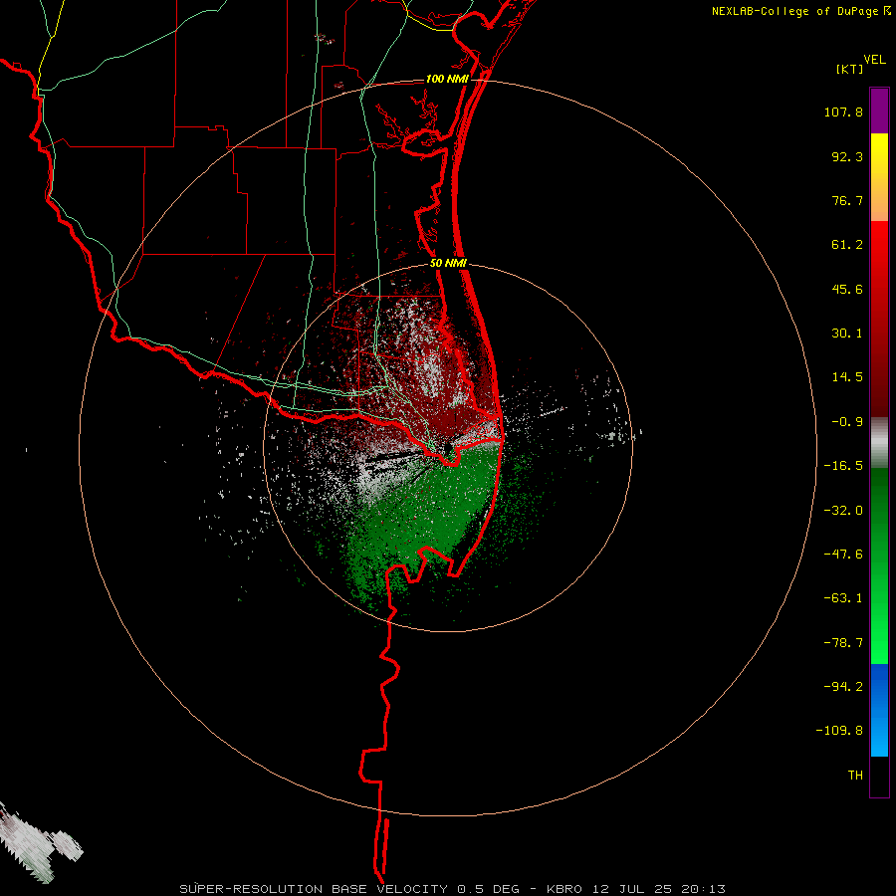
Task: Click the 100 NMI range ring label
Action: pyautogui.click(x=447, y=79)
